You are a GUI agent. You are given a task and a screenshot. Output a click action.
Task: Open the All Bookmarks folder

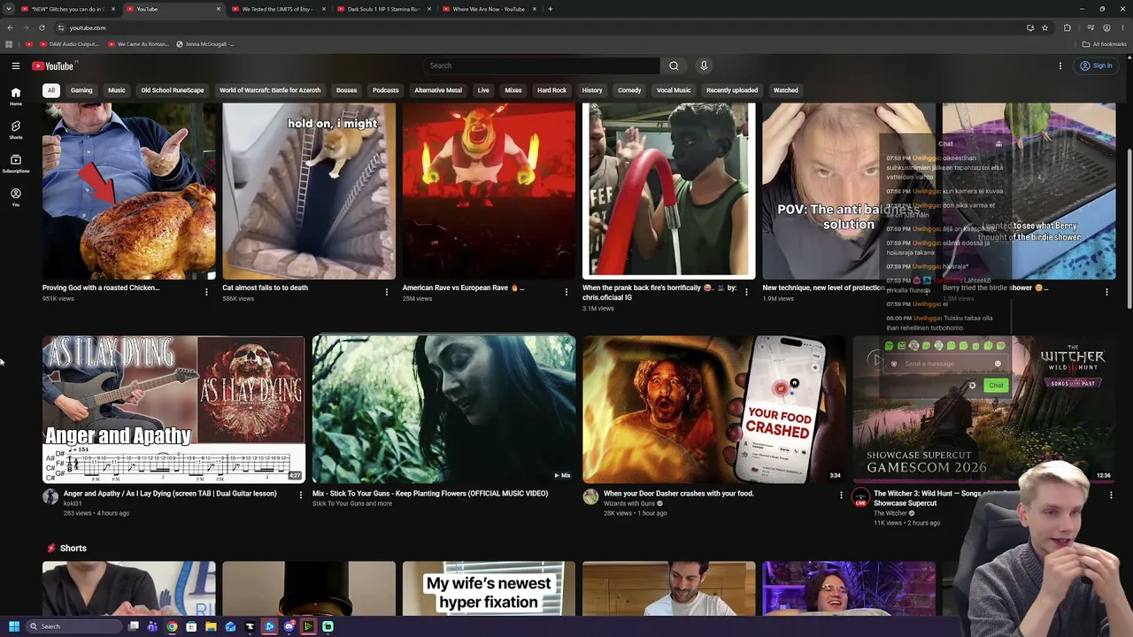pyautogui.click(x=1104, y=44)
